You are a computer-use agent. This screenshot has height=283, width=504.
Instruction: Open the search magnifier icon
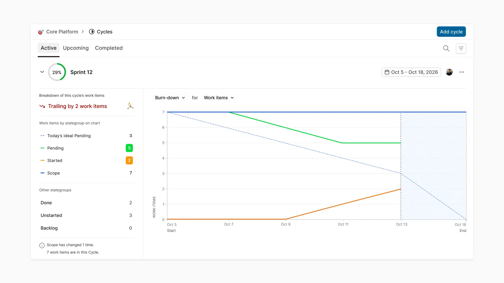(446, 48)
